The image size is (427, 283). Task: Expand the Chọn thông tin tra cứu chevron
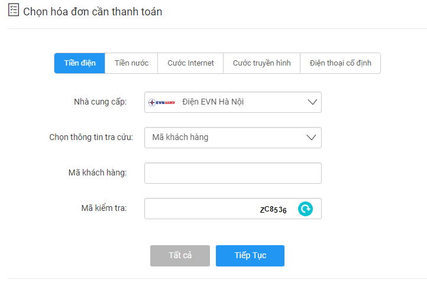(x=311, y=138)
